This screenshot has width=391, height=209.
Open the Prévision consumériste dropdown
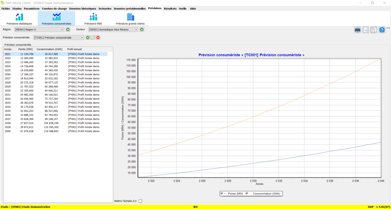[82, 37]
